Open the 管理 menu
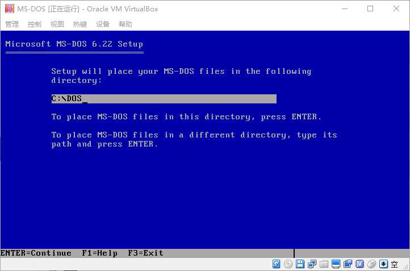Viewport: 410px width, 271px height. pos(12,24)
